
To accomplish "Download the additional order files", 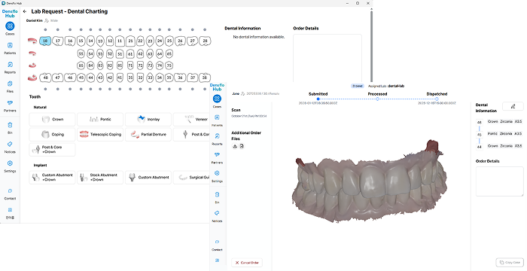I will (x=235, y=146).
